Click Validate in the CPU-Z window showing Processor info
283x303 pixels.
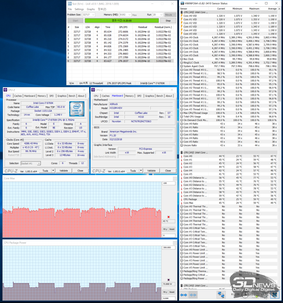pos(64,170)
